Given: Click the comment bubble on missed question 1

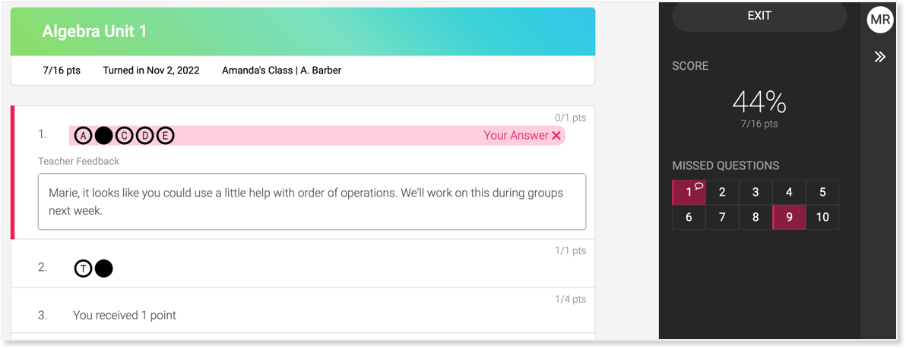Looking at the screenshot, I should [699, 186].
